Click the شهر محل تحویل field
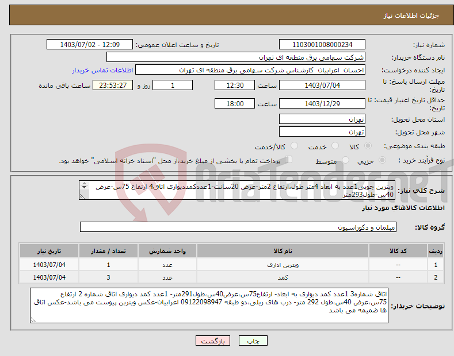The image size is (454, 356). (322, 131)
